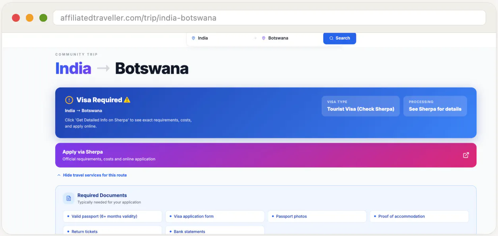The width and height of the screenshot is (498, 236).
Task: Click the India → Botswana page title
Action: (122, 69)
